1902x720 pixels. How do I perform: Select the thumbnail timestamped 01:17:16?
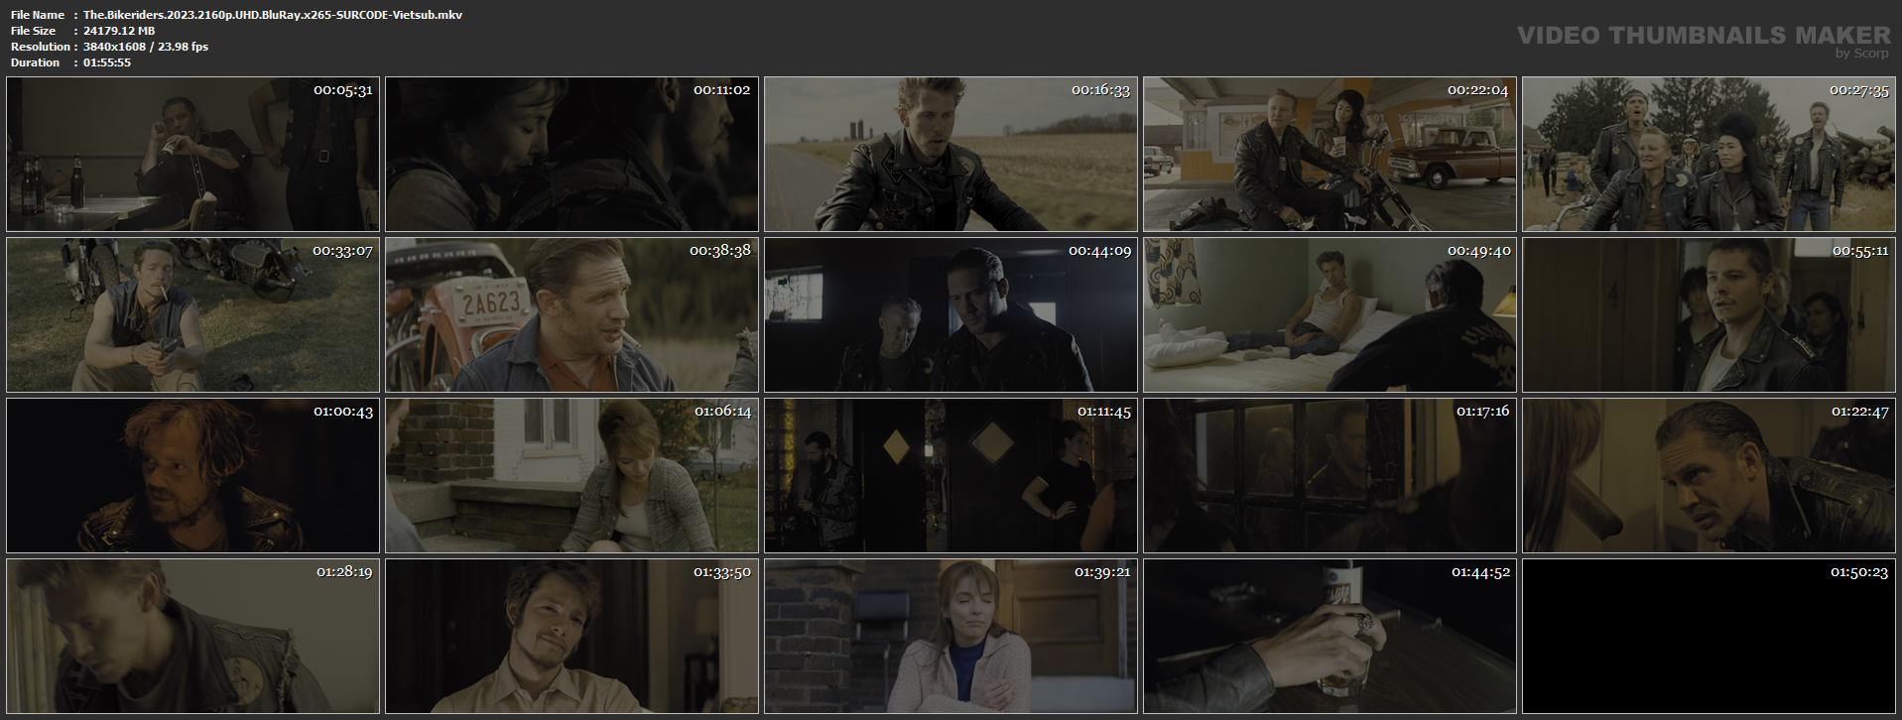1330,475
